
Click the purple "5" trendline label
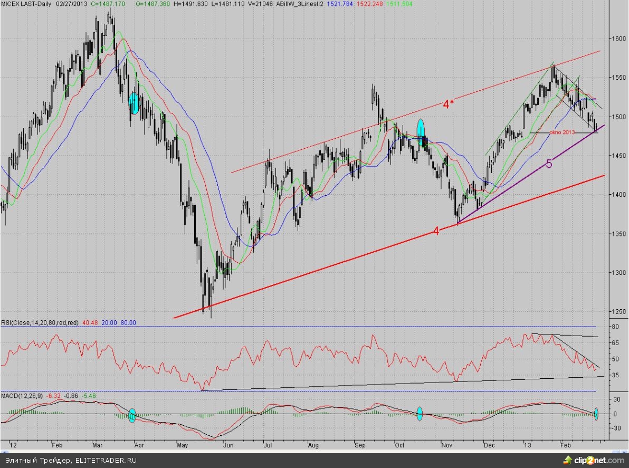(x=549, y=164)
